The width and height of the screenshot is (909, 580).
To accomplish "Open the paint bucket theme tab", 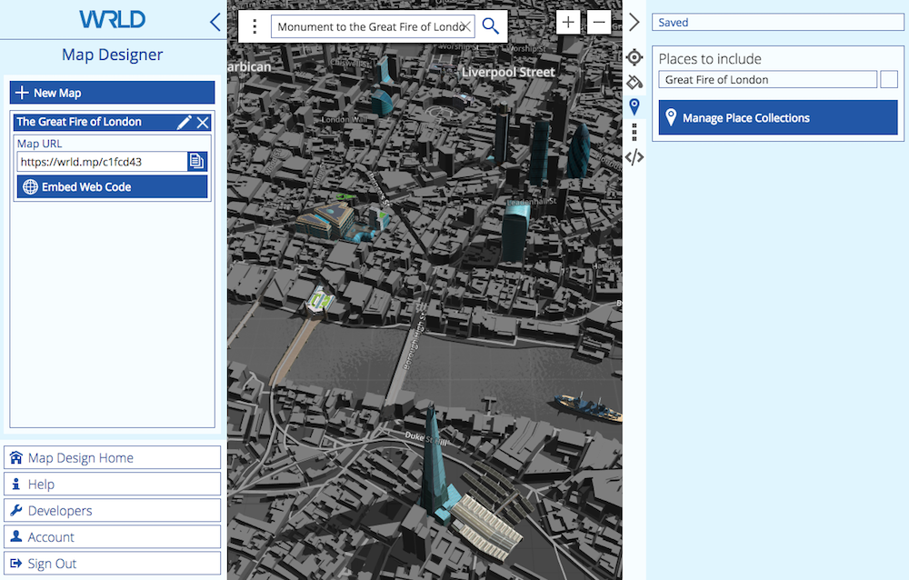I will click(x=634, y=82).
